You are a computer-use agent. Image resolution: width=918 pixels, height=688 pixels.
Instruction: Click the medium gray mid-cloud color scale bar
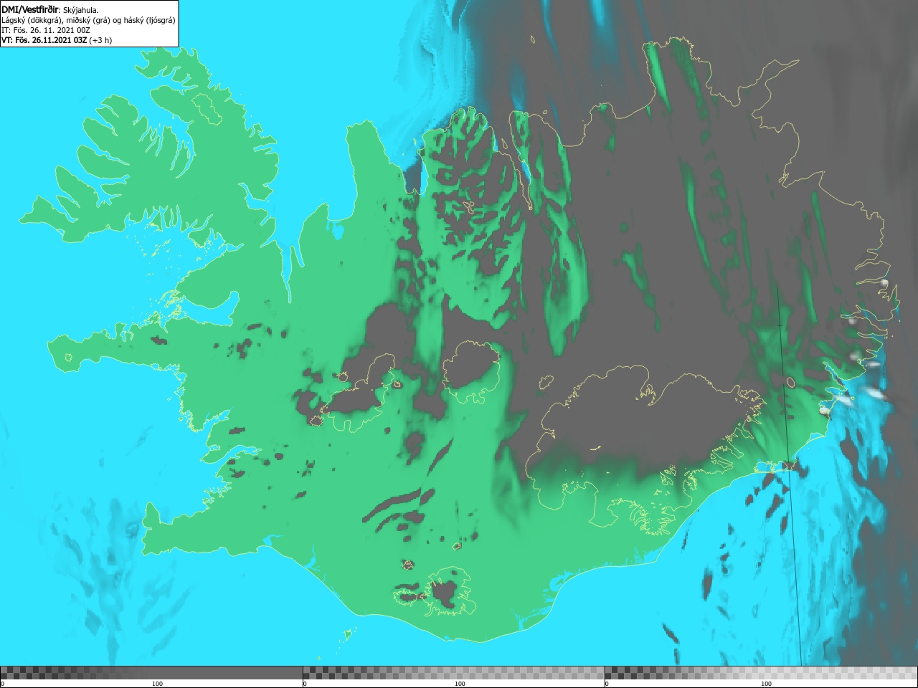pyautogui.click(x=453, y=673)
